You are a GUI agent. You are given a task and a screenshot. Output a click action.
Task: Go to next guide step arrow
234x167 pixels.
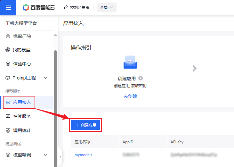coord(195,68)
